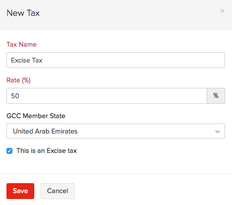
Task: Click the GCC Member State label
Action: click(36, 116)
